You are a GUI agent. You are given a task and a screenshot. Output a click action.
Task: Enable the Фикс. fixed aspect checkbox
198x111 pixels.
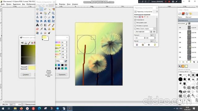click(x=135, y=29)
